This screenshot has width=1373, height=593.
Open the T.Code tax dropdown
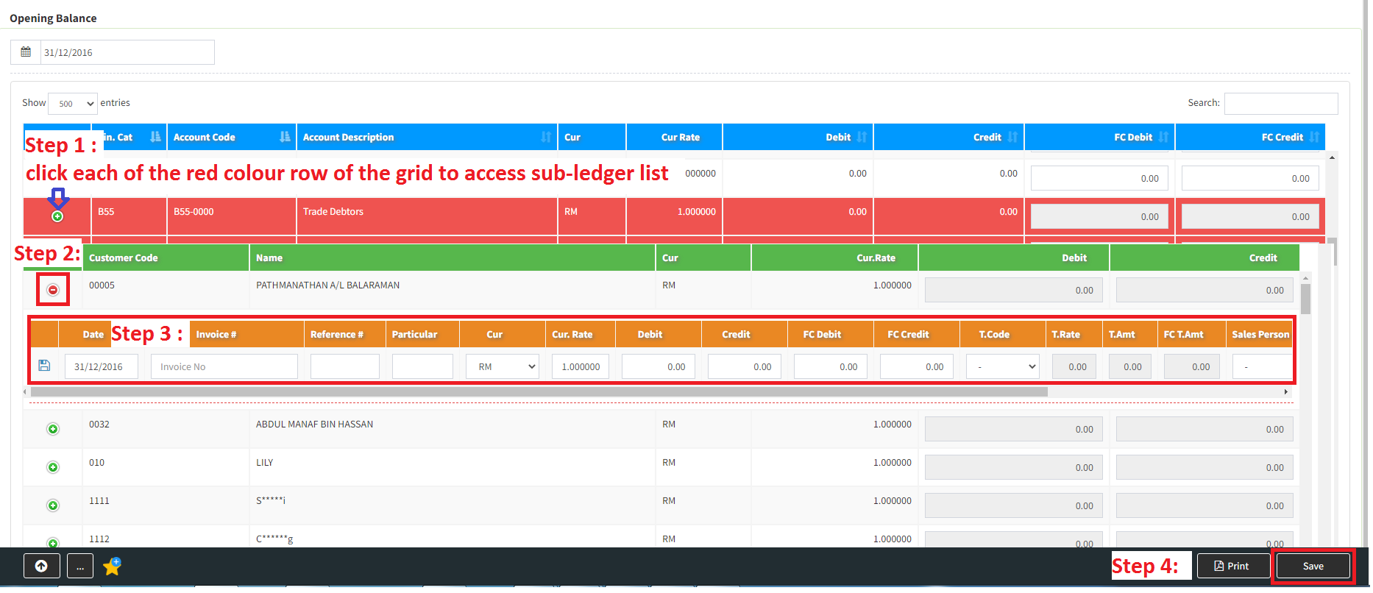click(x=1002, y=366)
